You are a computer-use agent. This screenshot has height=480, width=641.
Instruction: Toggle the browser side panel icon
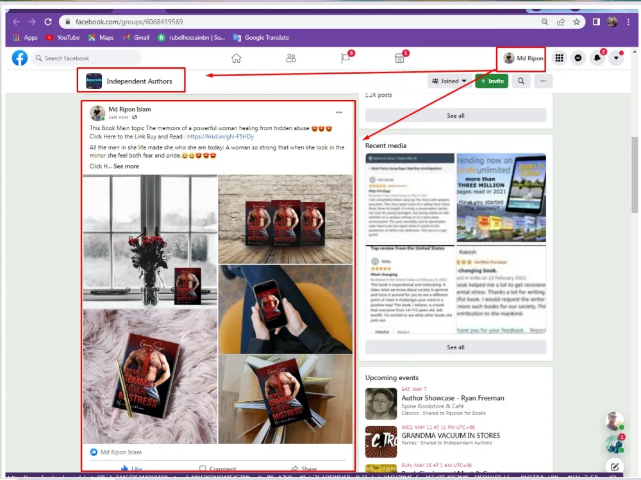[x=596, y=22]
